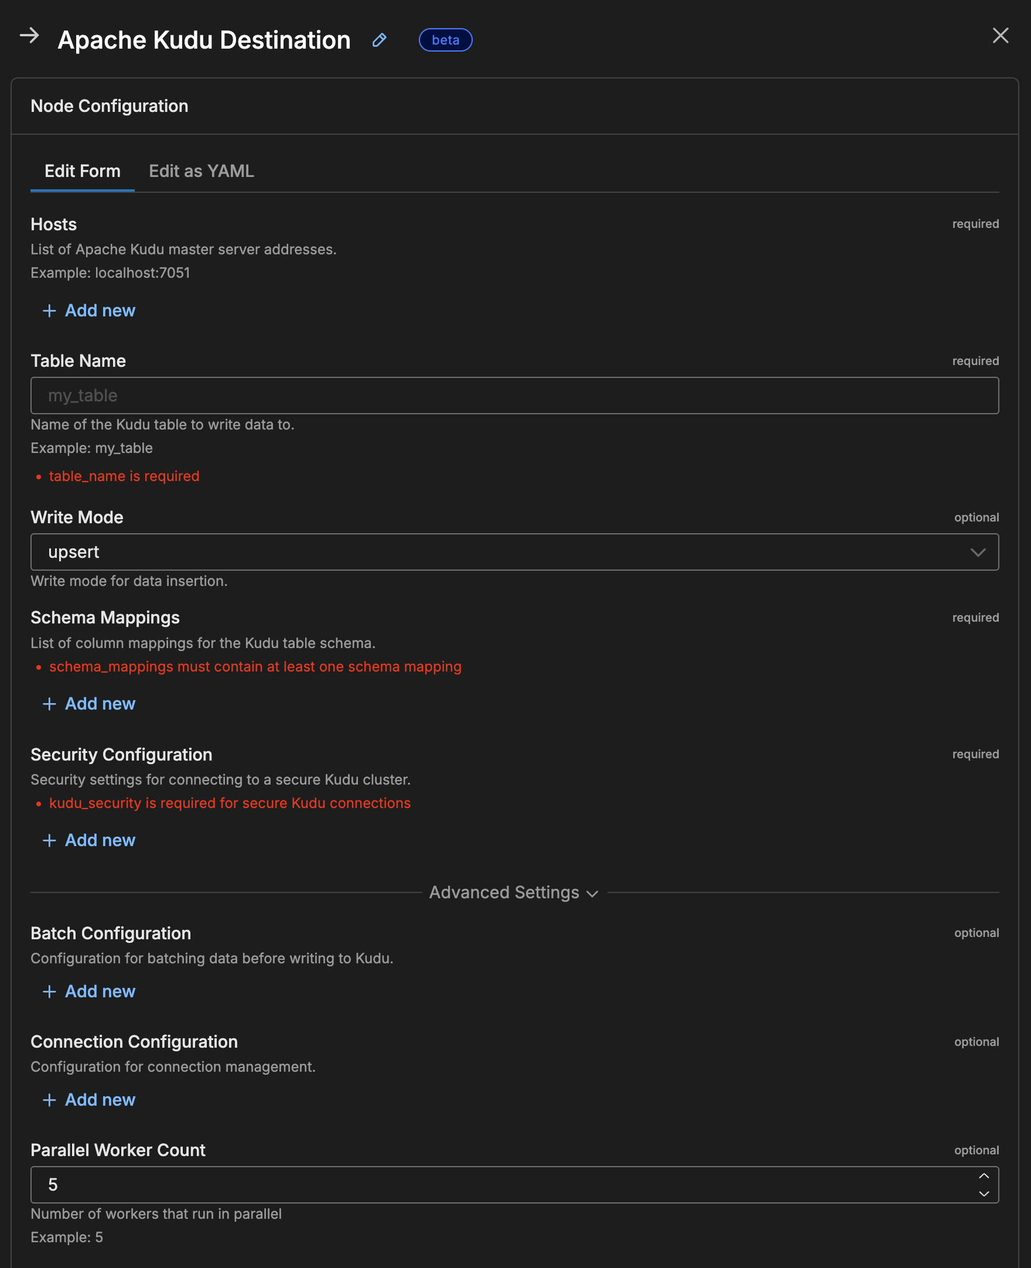Image resolution: width=1031 pixels, height=1268 pixels.
Task: Click the plus icon under Security Configuration
Action: coord(50,840)
